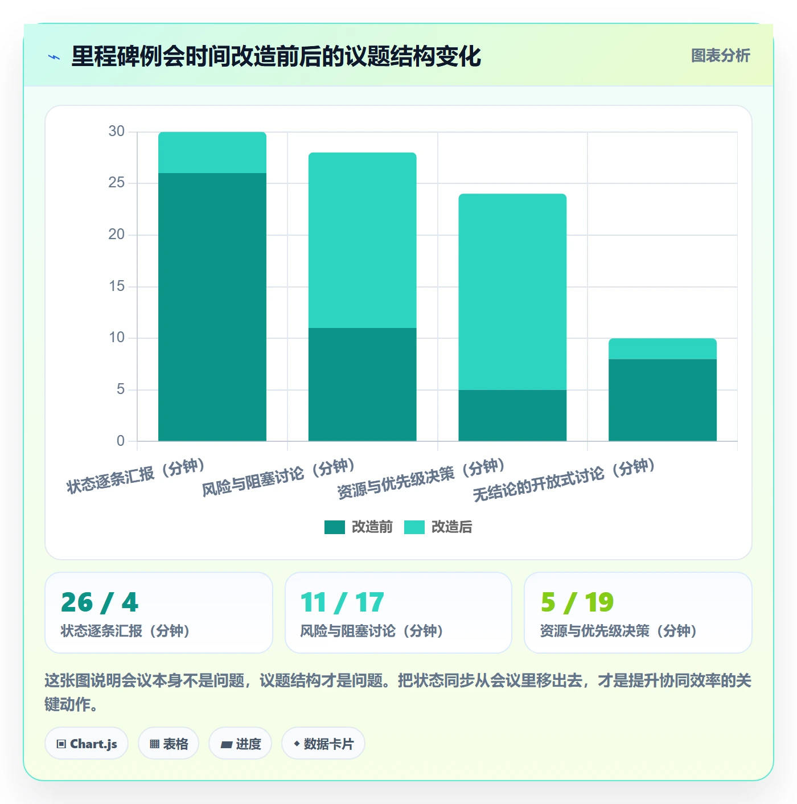This screenshot has height=804, width=797.
Task: Click the 改造后 bar segment for 风险与阻塞讨论
Action: pos(363,240)
